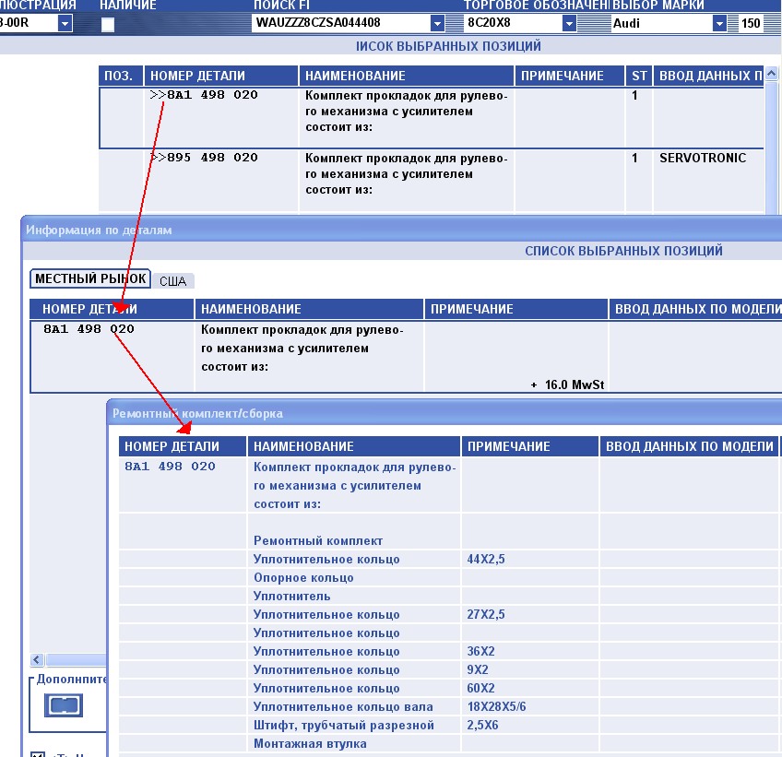Screen dimensions: 782x757
Task: Click the ПОЗ. column header
Action: click(x=121, y=76)
